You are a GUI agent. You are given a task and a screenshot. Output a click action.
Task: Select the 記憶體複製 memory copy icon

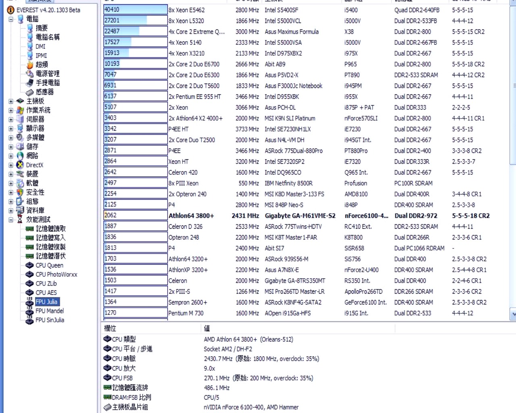(x=30, y=247)
